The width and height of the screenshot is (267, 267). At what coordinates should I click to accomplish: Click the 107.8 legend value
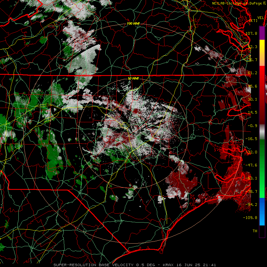[251, 33]
